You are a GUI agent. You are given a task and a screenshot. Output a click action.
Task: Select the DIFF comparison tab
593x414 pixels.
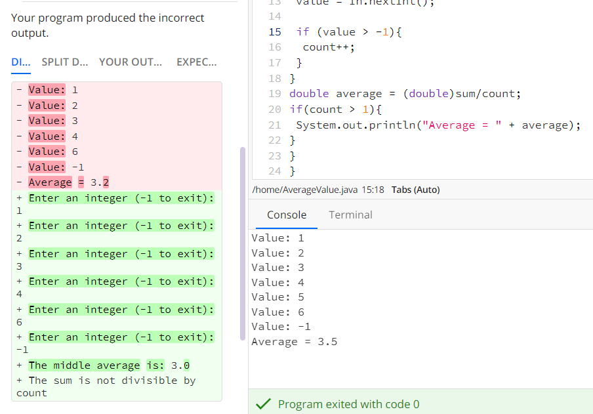coord(20,62)
